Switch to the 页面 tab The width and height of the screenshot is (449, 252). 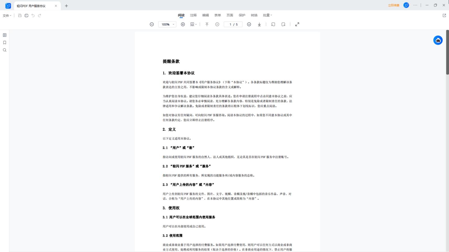point(230,15)
